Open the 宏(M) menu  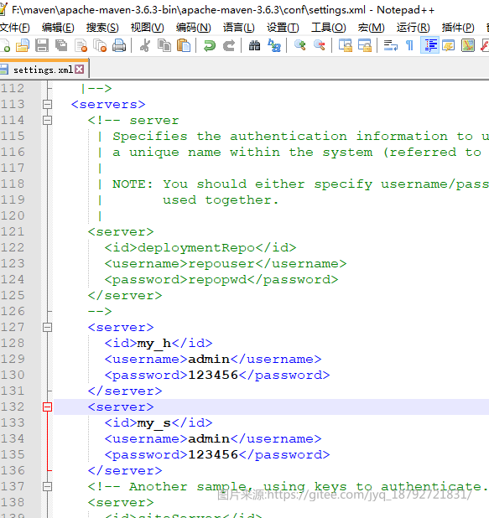372,28
